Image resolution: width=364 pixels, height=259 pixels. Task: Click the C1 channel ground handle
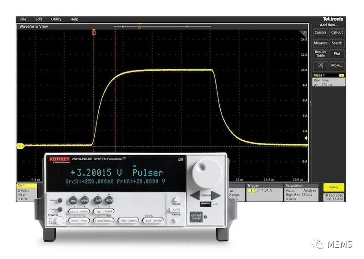(21, 146)
